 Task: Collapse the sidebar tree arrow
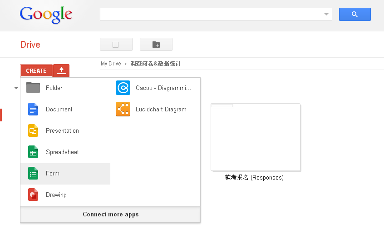point(16,88)
